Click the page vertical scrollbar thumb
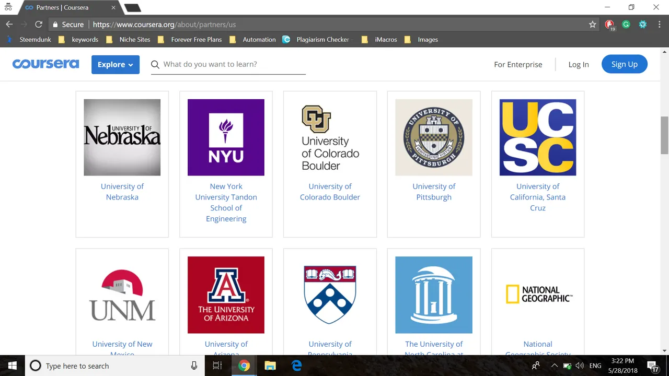 coord(665,135)
